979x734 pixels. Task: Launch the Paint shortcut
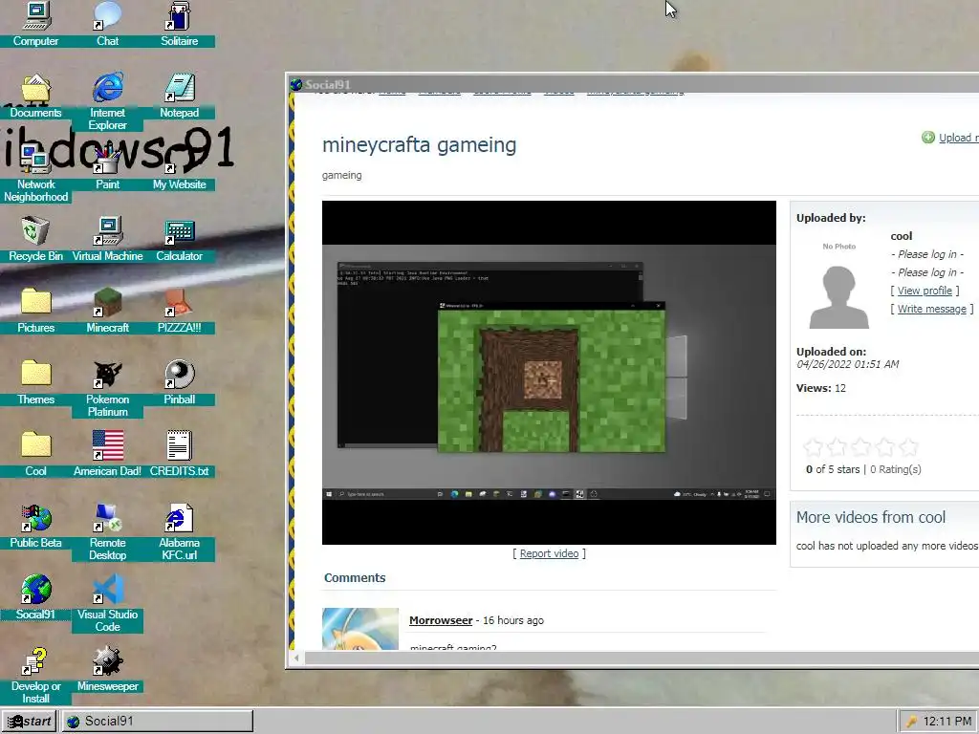click(x=107, y=167)
